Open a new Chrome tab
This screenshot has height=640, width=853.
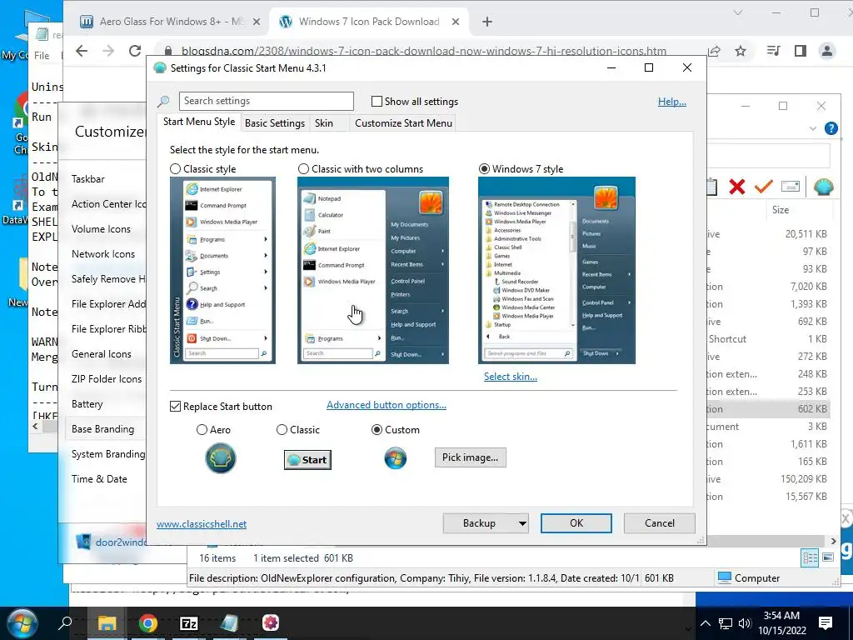pyautogui.click(x=486, y=22)
